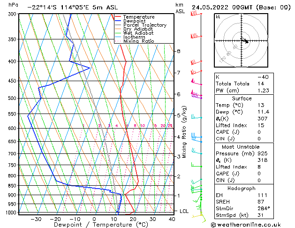Click the weatheronline.co.uk copyright text

(246, 225)
